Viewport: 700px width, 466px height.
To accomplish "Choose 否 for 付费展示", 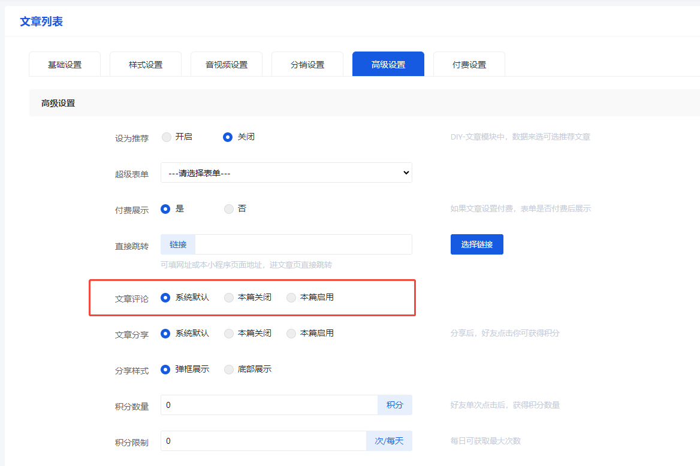I will pyautogui.click(x=229, y=209).
